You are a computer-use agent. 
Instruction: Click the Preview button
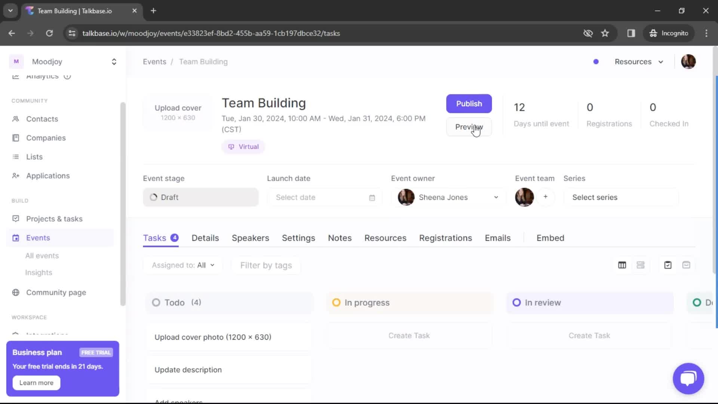pos(469,127)
